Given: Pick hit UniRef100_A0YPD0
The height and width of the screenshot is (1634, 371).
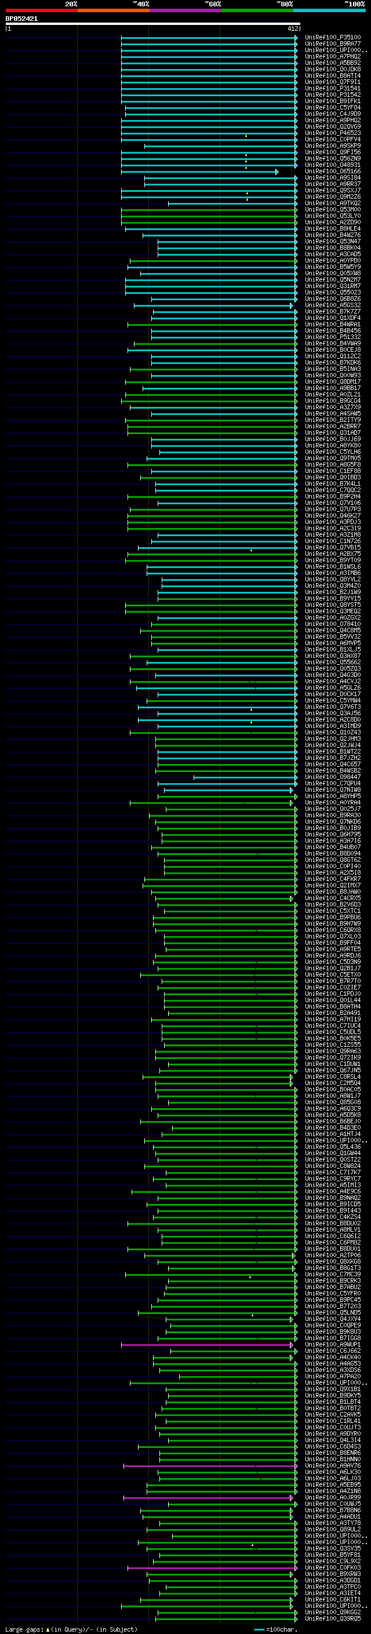Looking at the screenshot, I should click(x=332, y=261).
